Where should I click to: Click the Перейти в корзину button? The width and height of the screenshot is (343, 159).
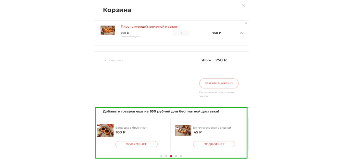219,83
